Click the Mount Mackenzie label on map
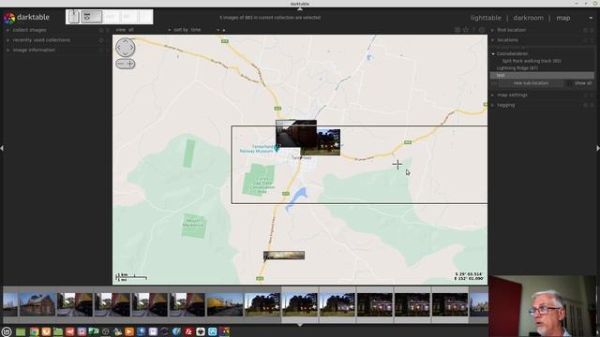Viewport: 600px width, 337px height. (193, 223)
